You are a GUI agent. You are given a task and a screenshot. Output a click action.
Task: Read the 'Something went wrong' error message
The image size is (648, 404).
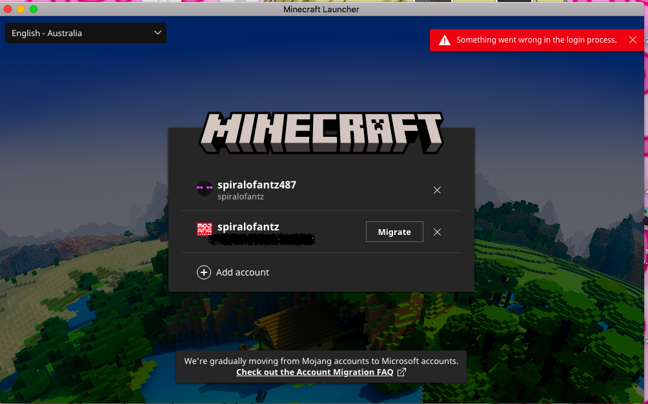pos(536,40)
